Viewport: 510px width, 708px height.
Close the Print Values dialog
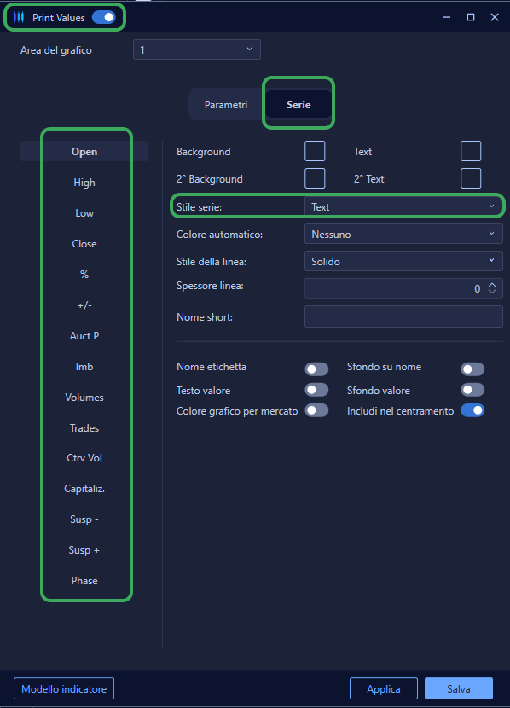pos(494,17)
